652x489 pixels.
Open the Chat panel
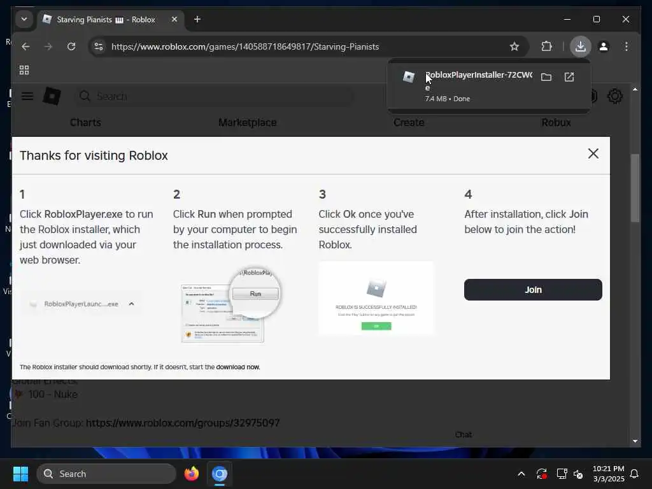[x=464, y=434]
